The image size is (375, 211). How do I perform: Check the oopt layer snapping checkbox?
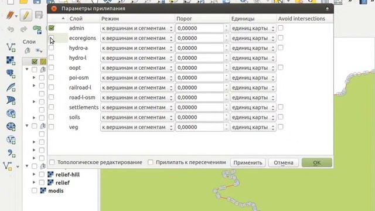tap(51, 68)
